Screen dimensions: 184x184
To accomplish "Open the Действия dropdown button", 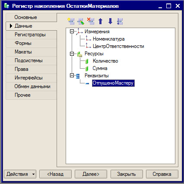I will tap(20, 174).
